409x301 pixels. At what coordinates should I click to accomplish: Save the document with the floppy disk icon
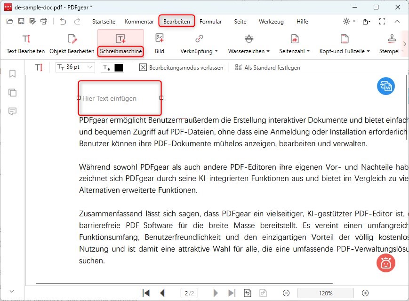(21, 21)
